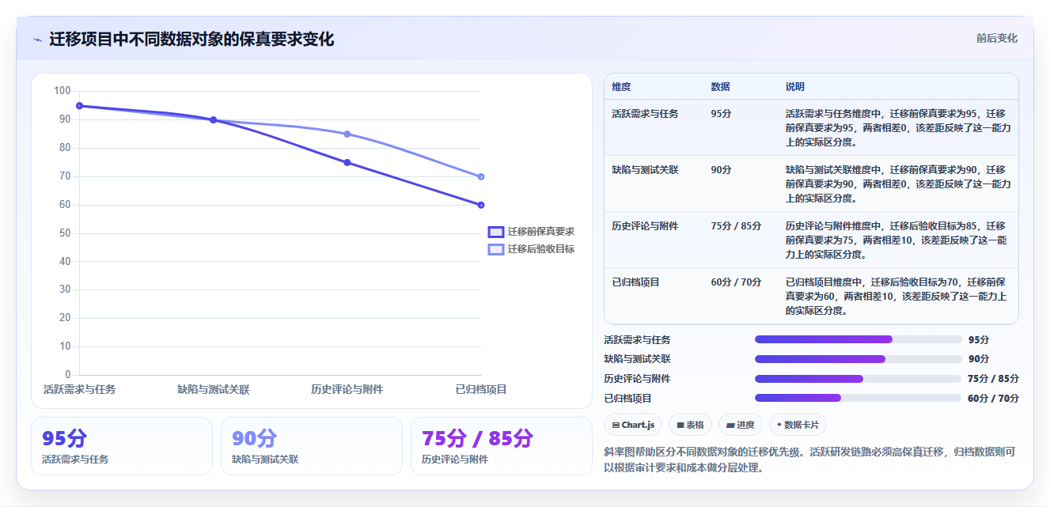
Task: Open the 75分 / 85分 历史评论与附件 stat card
Action: [502, 446]
